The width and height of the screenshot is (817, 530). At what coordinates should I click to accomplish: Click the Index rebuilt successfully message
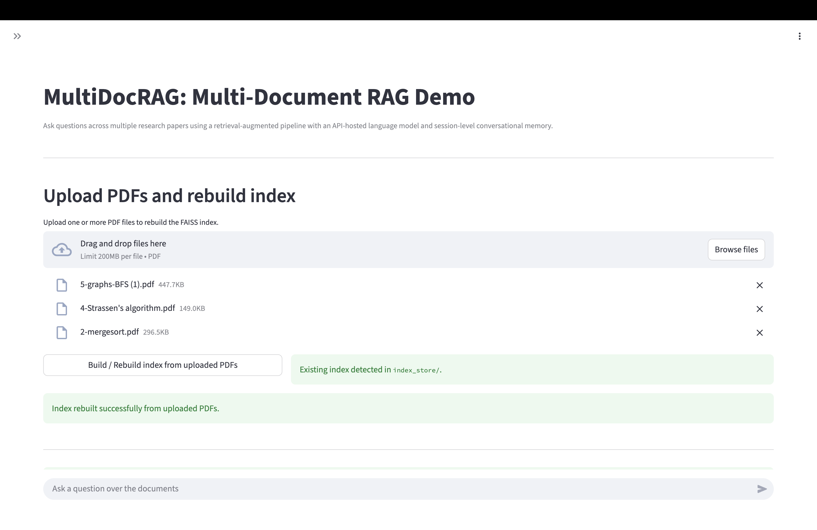pos(408,408)
